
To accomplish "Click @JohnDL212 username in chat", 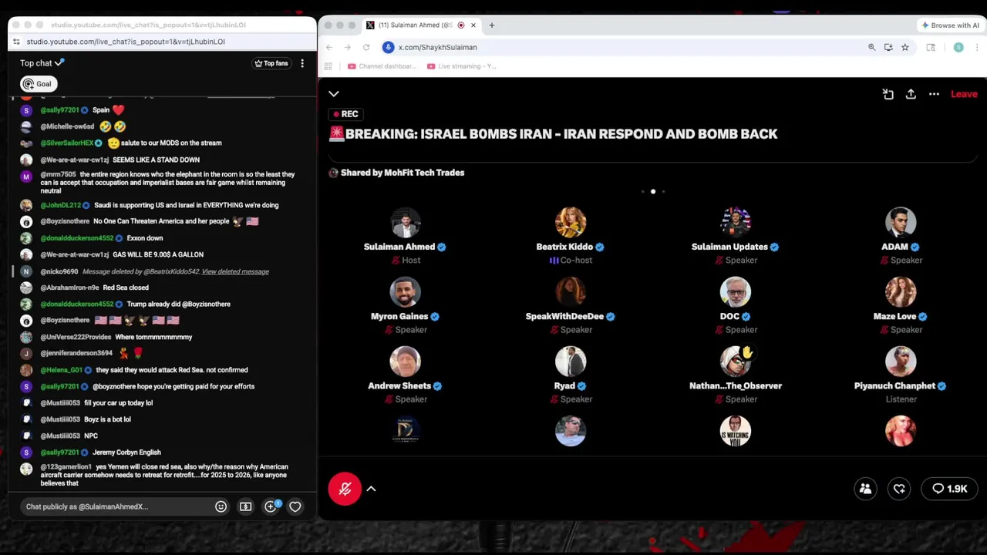I will point(60,205).
